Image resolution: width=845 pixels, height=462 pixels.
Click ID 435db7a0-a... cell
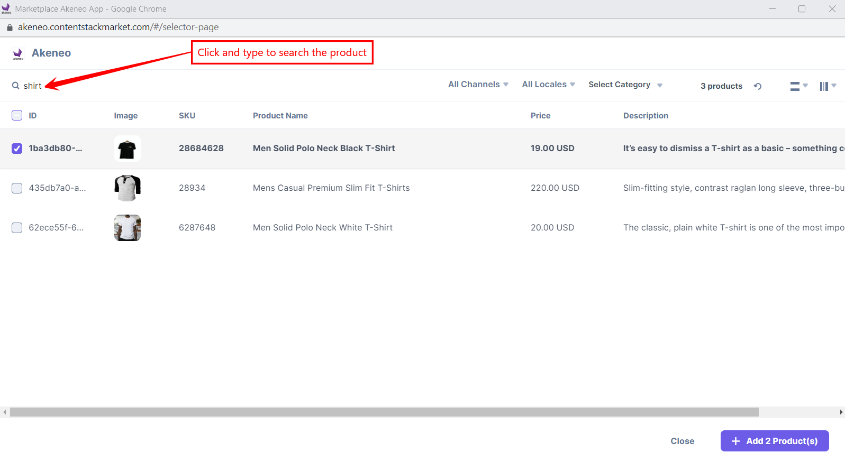tap(58, 188)
